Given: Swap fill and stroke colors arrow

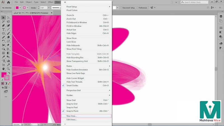Looking at the screenshot, I should [x=9, y=73].
